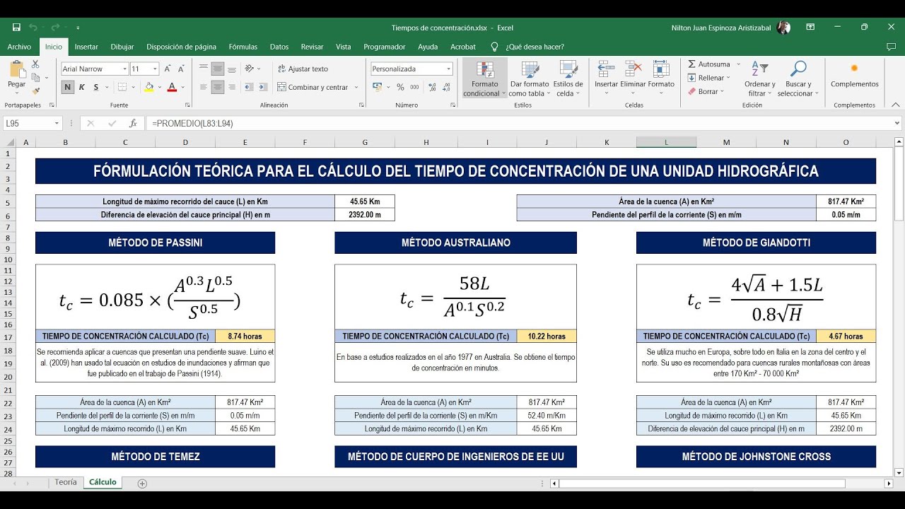The width and height of the screenshot is (905, 509).
Task: Increase decimal places
Action: click(432, 87)
